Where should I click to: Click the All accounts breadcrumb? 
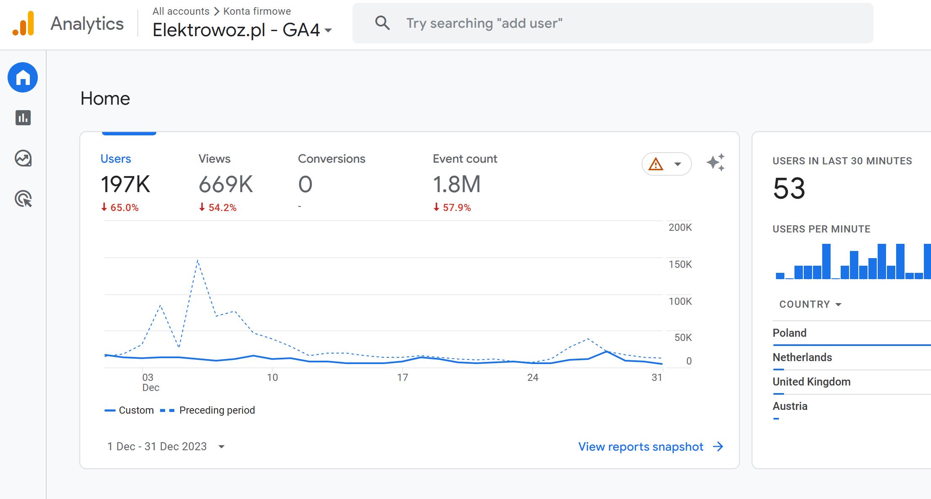pos(181,11)
